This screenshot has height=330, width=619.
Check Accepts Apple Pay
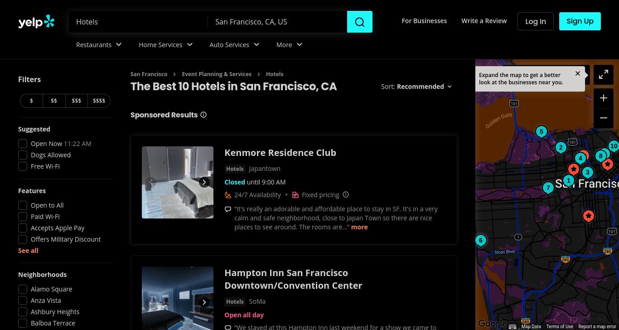pyautogui.click(x=23, y=228)
